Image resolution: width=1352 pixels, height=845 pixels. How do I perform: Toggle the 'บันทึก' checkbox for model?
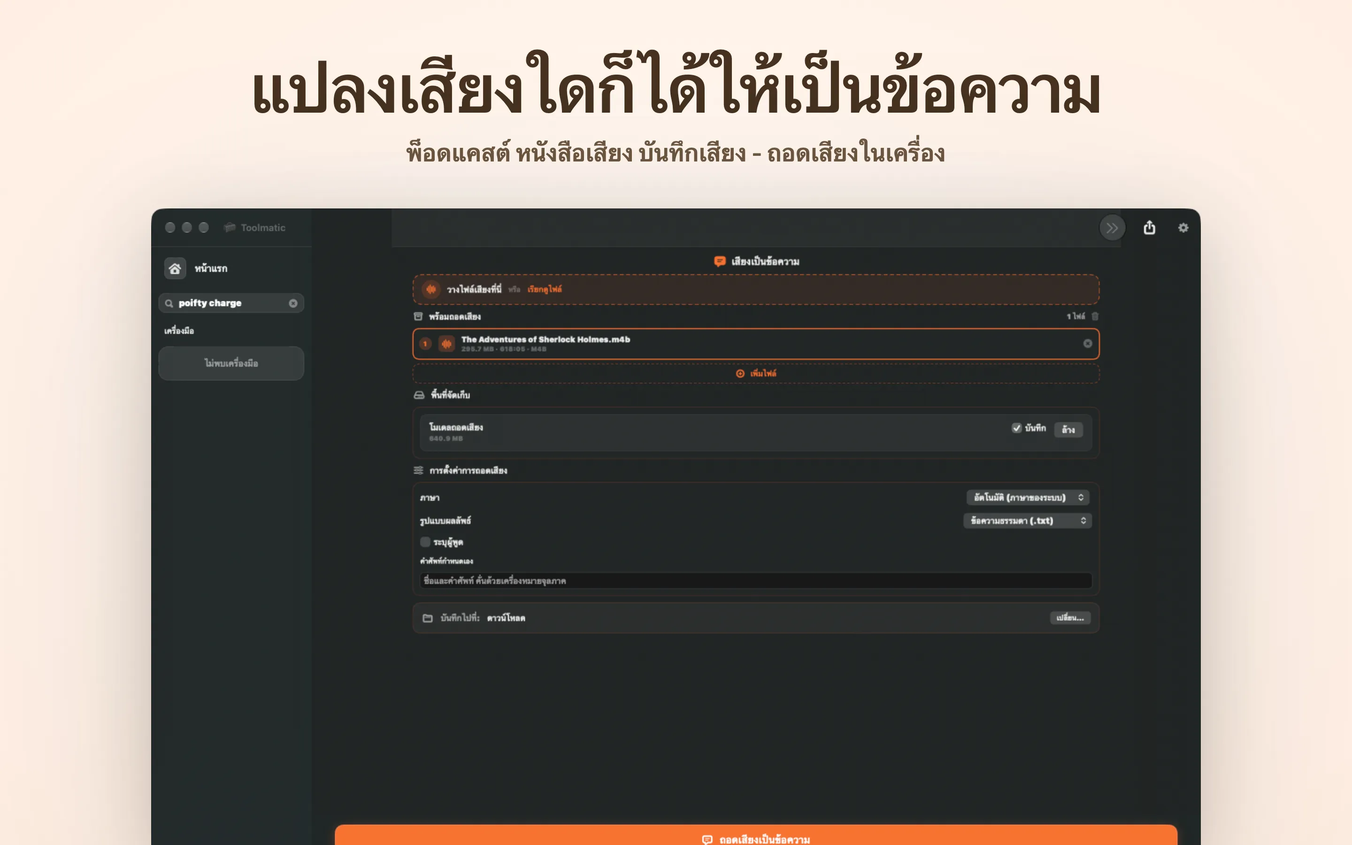click(x=1016, y=428)
